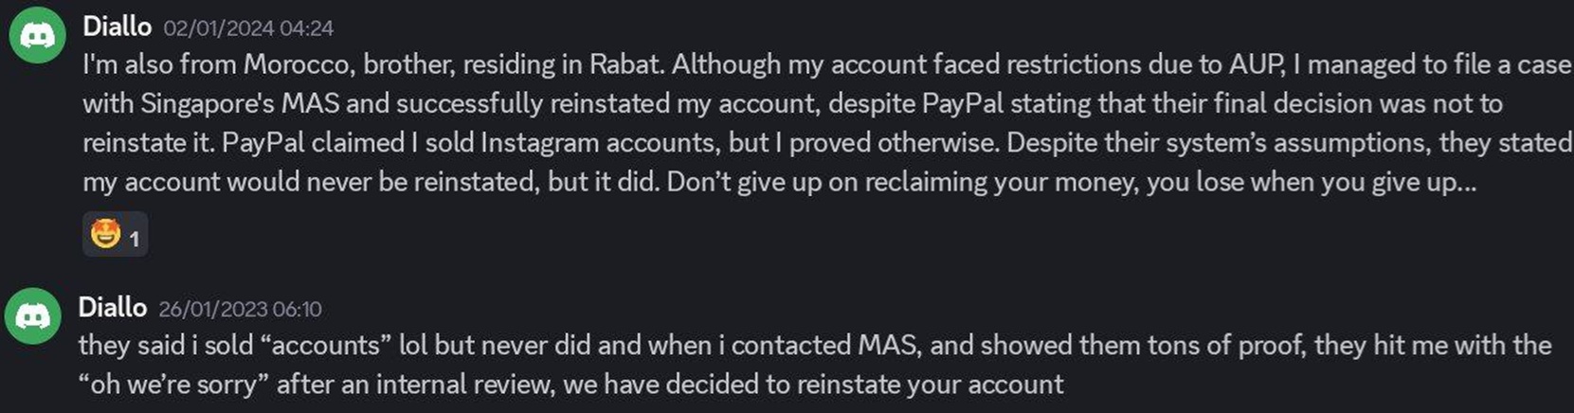Click the 26/01/2023 06:10 timestamp

tap(240, 309)
